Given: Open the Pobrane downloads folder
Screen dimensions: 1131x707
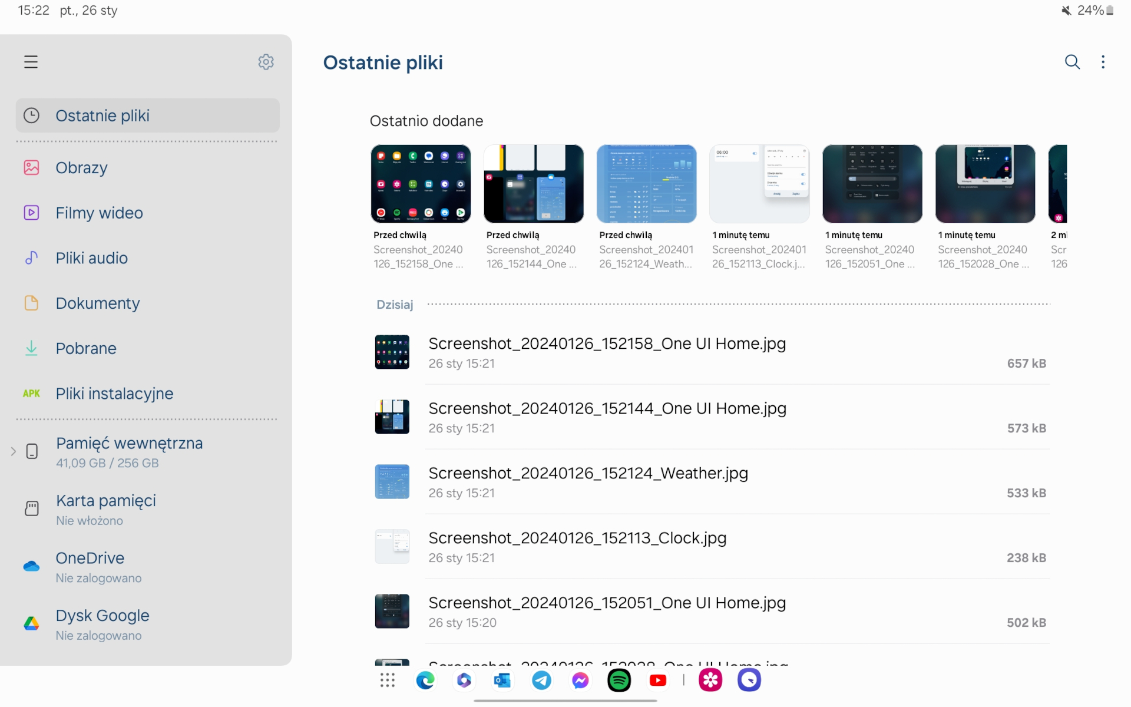Looking at the screenshot, I should click(x=86, y=348).
